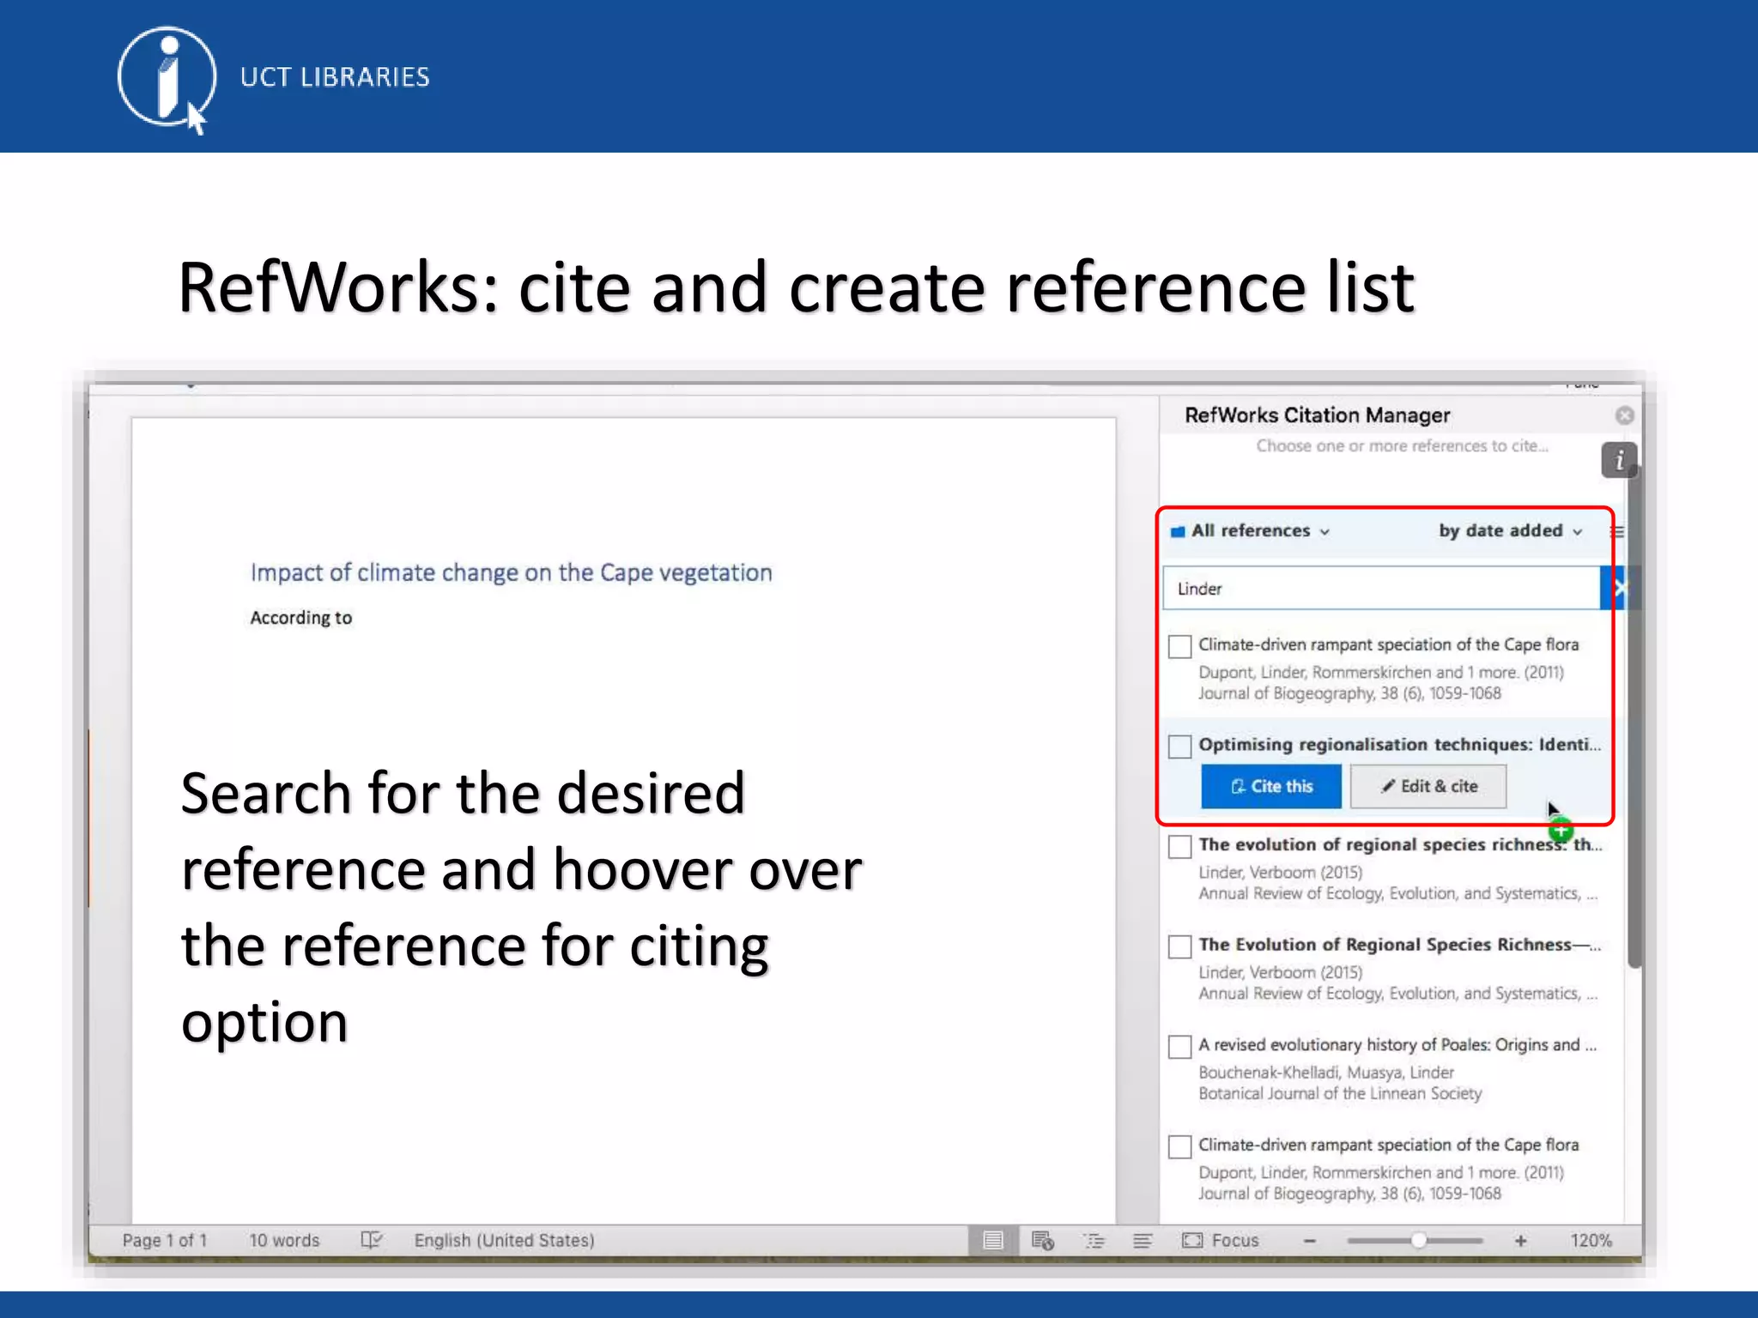Screen dimensions: 1758x1318
Task: Click the Bouchenak-Khelladi, Muasya, Linder author line
Action: pos(1326,1073)
